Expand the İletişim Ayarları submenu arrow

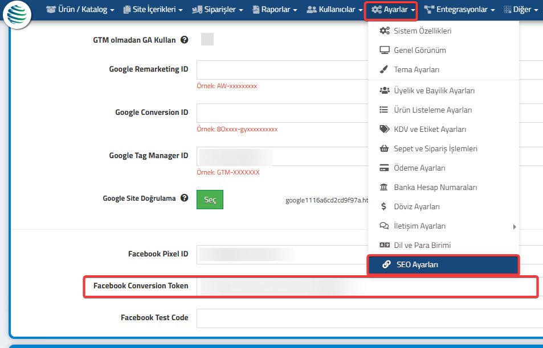(x=515, y=226)
